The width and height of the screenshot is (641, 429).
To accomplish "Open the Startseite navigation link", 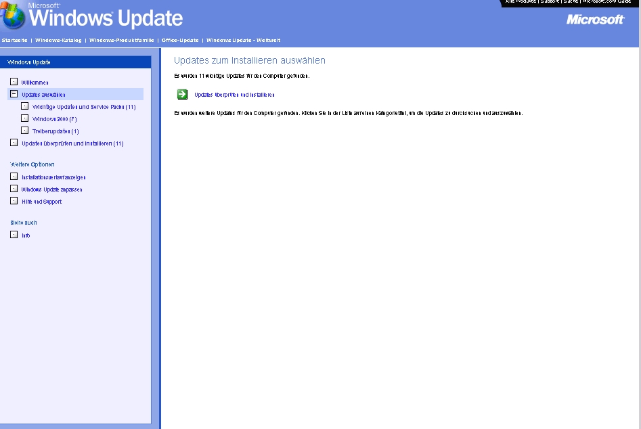I will (x=15, y=40).
